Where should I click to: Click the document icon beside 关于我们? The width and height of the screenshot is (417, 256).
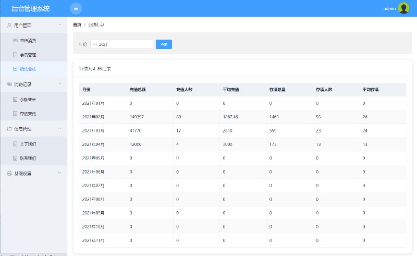point(15,143)
